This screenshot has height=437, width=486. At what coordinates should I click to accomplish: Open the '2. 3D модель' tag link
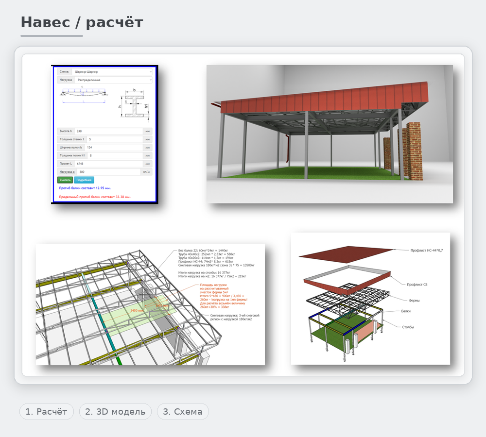(x=115, y=412)
